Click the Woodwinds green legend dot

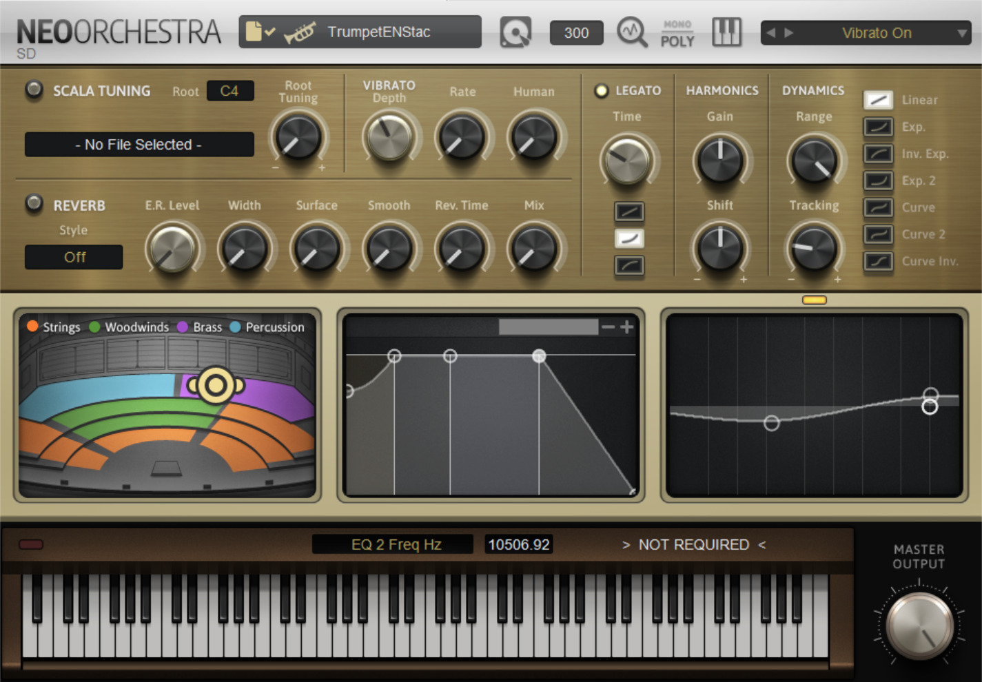coord(94,327)
